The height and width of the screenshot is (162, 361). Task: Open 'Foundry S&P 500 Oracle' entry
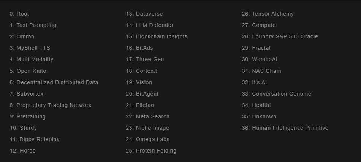[280, 36]
